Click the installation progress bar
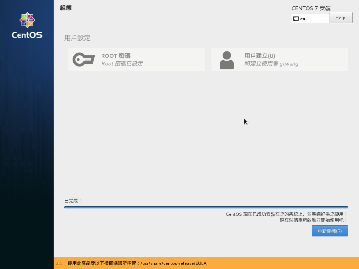This screenshot has height=269, width=359. pyautogui.click(x=206, y=207)
